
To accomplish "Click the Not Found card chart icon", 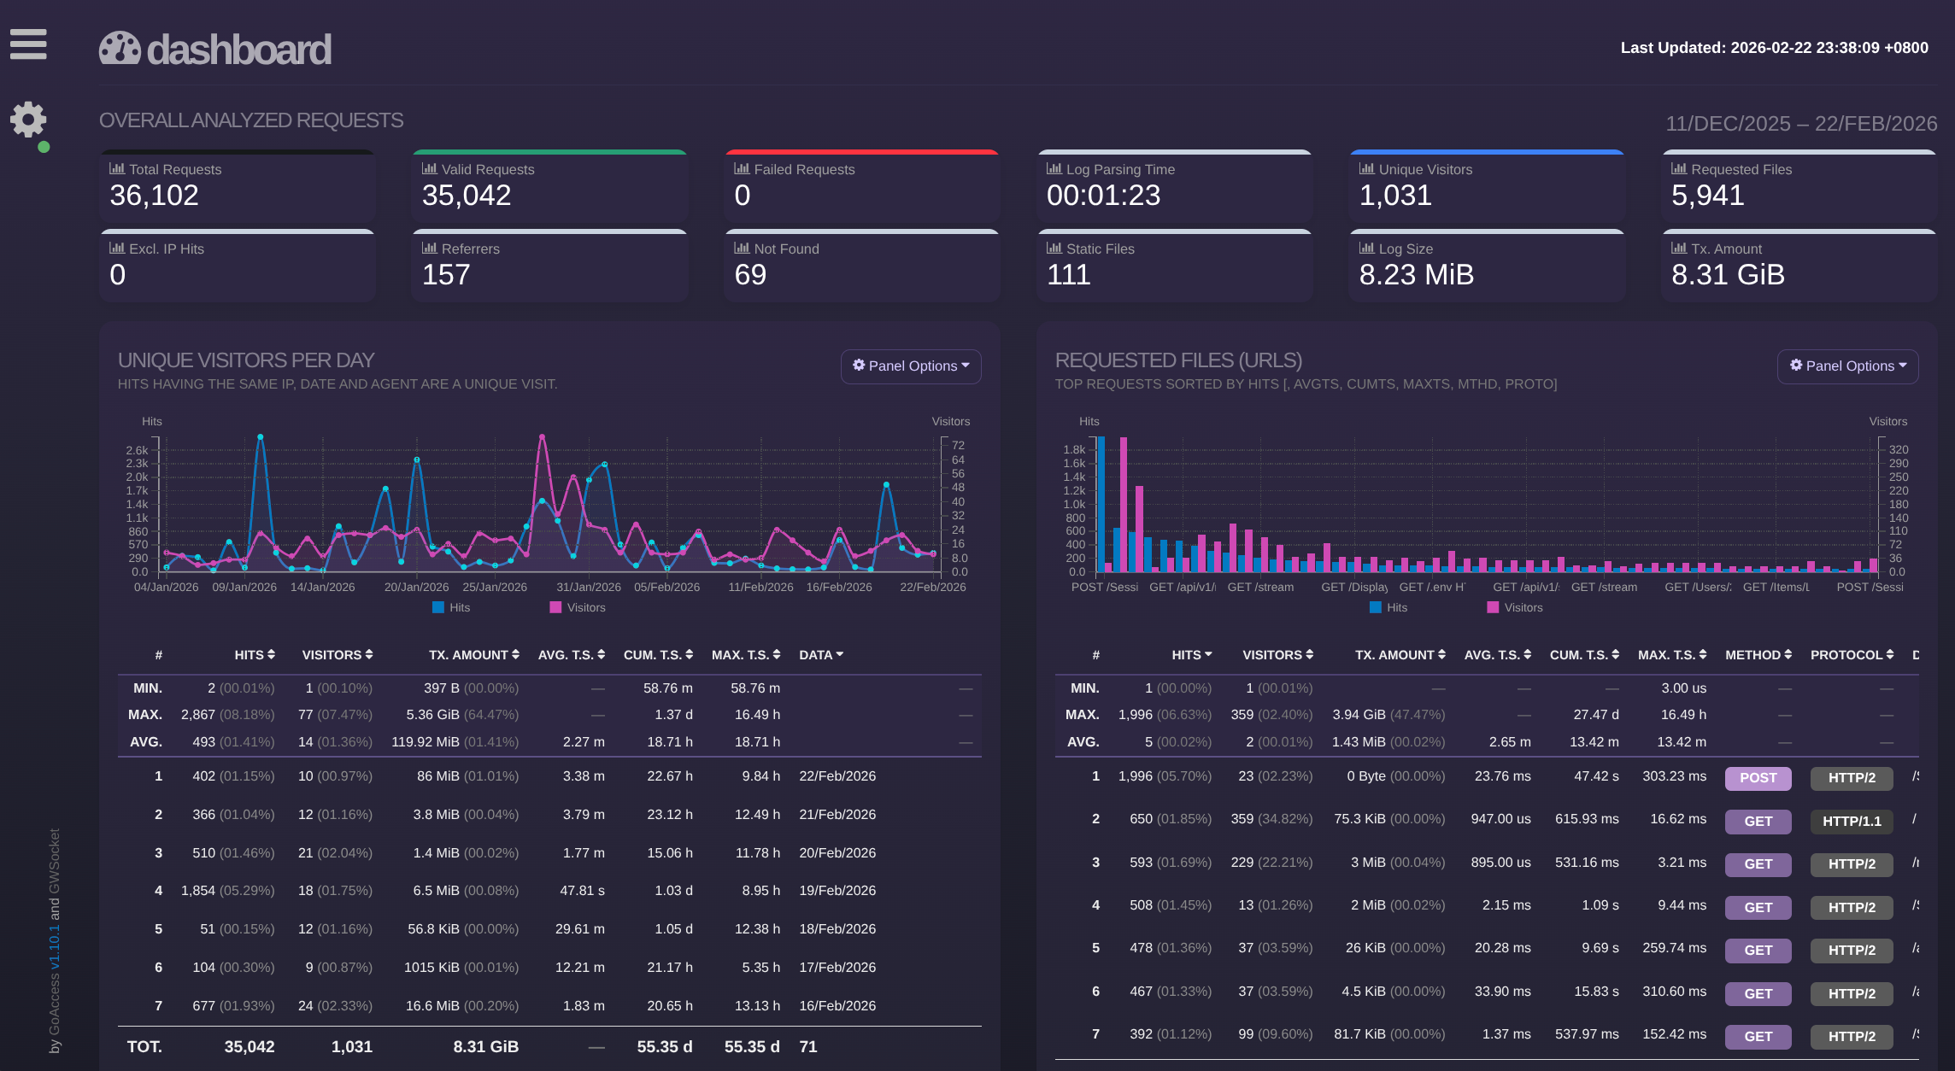I will (x=742, y=249).
